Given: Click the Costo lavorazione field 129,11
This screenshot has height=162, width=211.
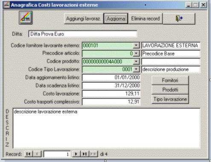Looking at the screenshot, I should click(x=111, y=94).
